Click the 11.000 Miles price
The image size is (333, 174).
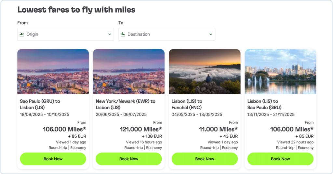218,129
